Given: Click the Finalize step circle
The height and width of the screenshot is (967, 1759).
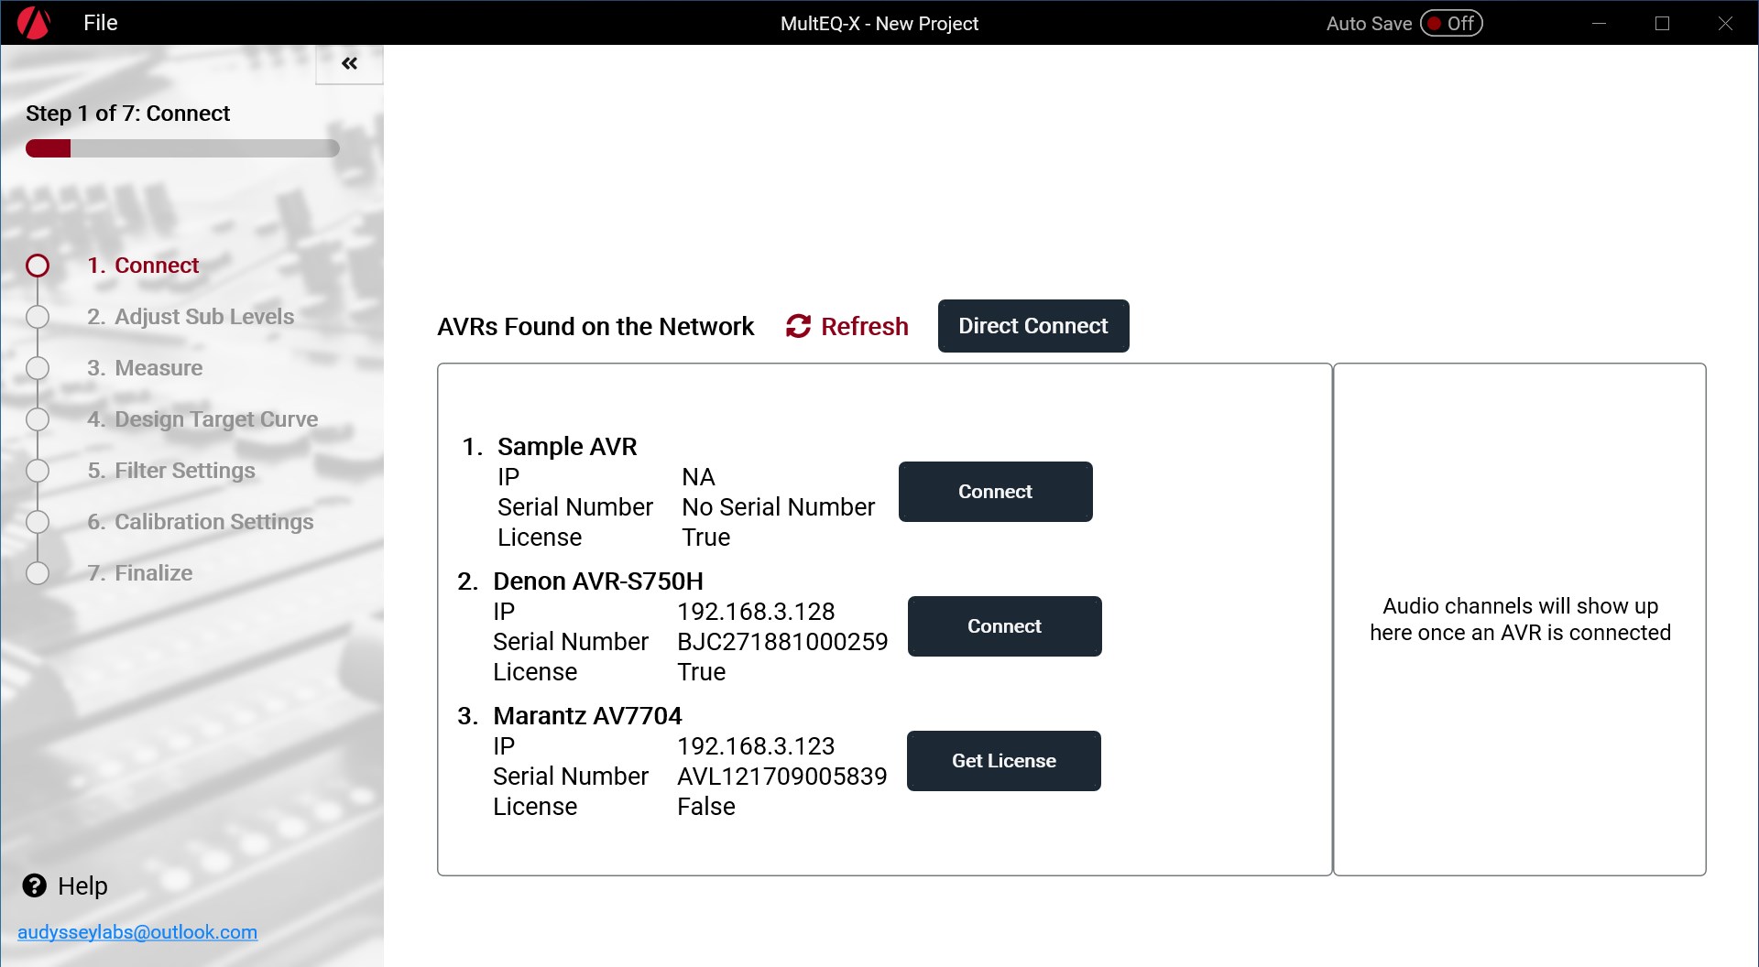Looking at the screenshot, I should click(x=38, y=573).
